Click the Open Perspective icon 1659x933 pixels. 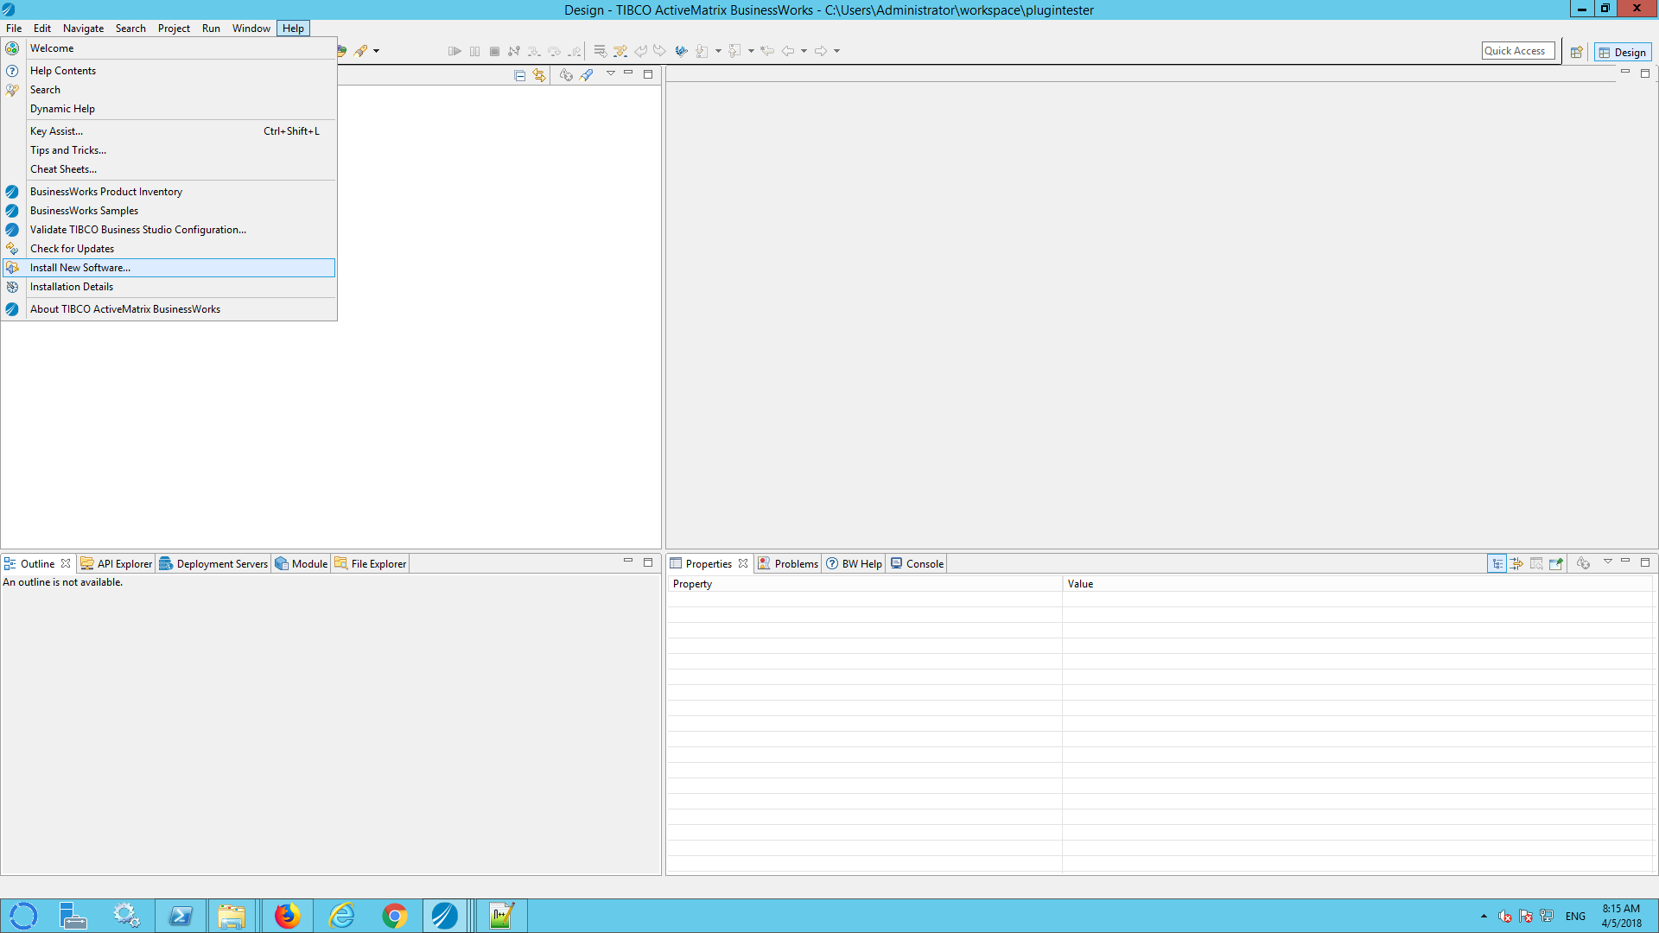point(1576,52)
